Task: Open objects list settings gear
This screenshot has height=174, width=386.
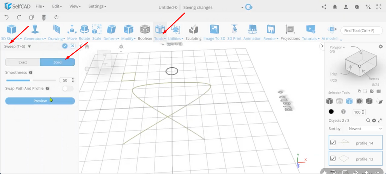Action: click(374, 121)
